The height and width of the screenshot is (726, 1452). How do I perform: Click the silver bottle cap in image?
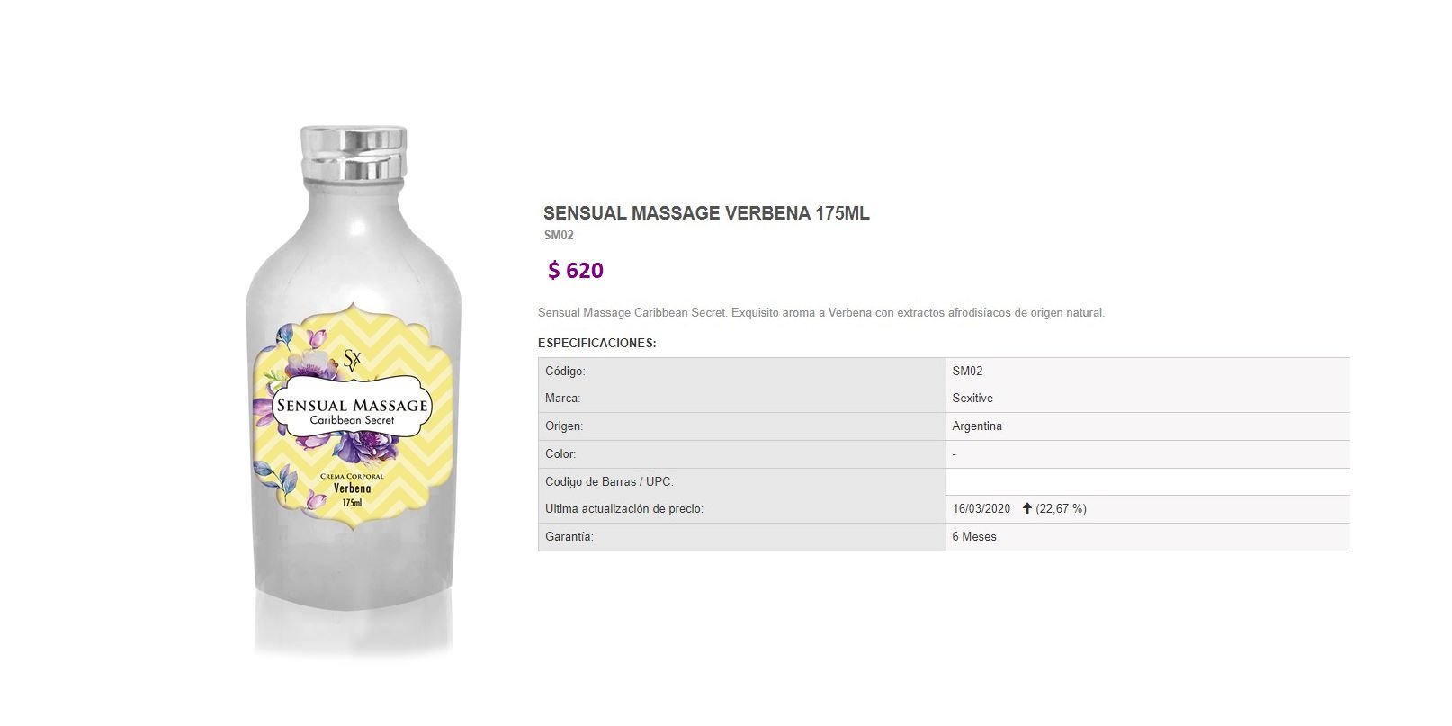[354, 152]
